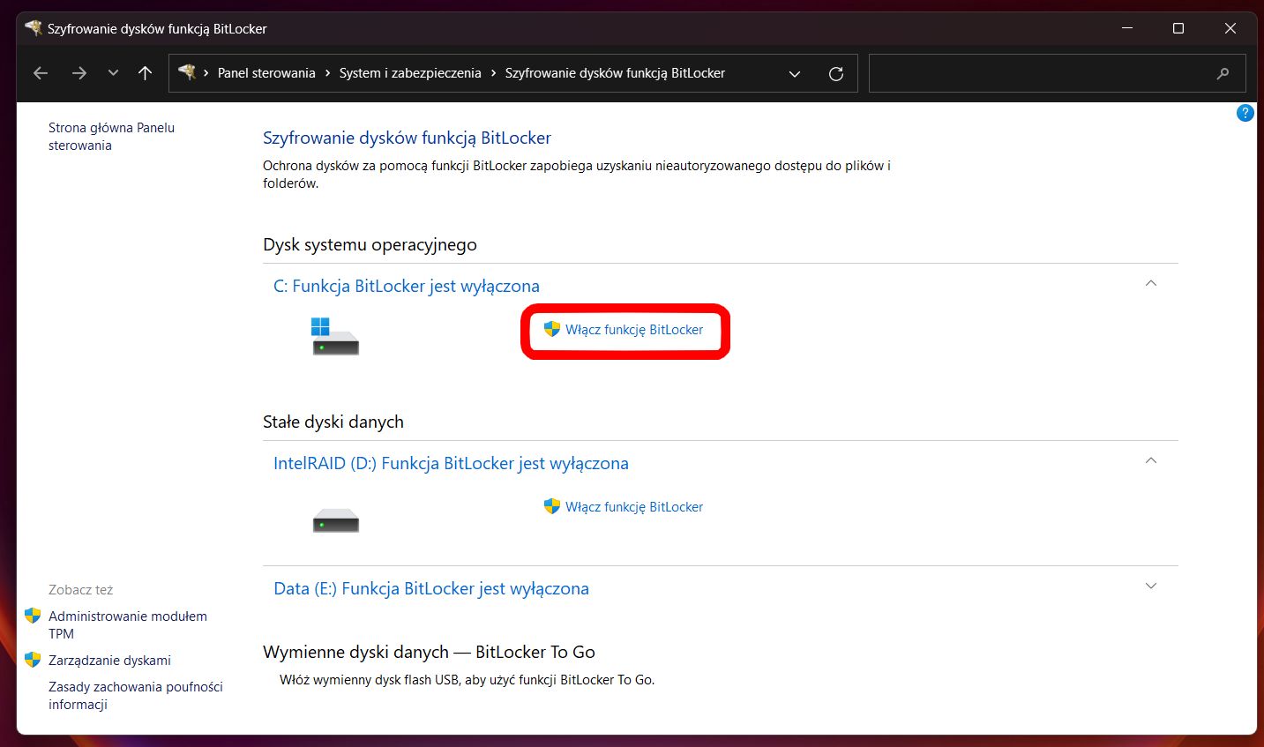Click 'Stałe dyski danych' section heading
The height and width of the screenshot is (747, 1264).
pyautogui.click(x=333, y=422)
